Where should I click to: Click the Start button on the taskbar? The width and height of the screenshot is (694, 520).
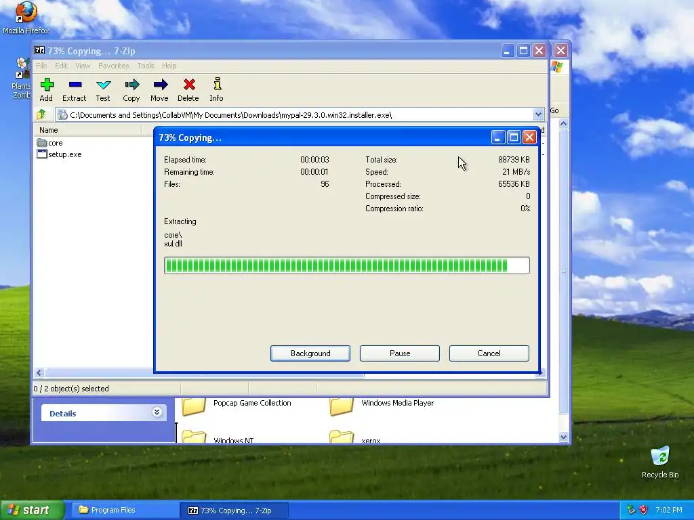pos(31,510)
